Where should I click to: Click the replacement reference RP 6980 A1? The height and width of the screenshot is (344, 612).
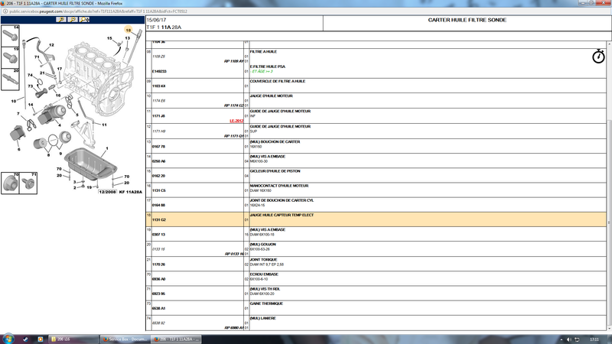(x=234, y=328)
